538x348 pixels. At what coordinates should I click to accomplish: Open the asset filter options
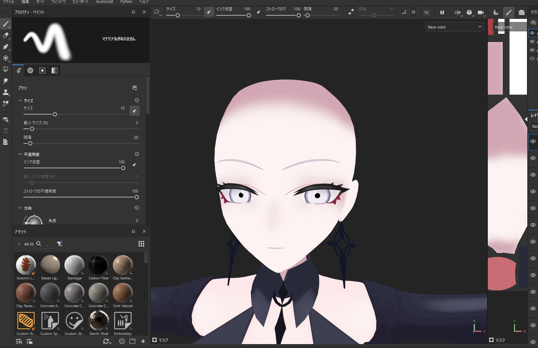click(x=59, y=244)
